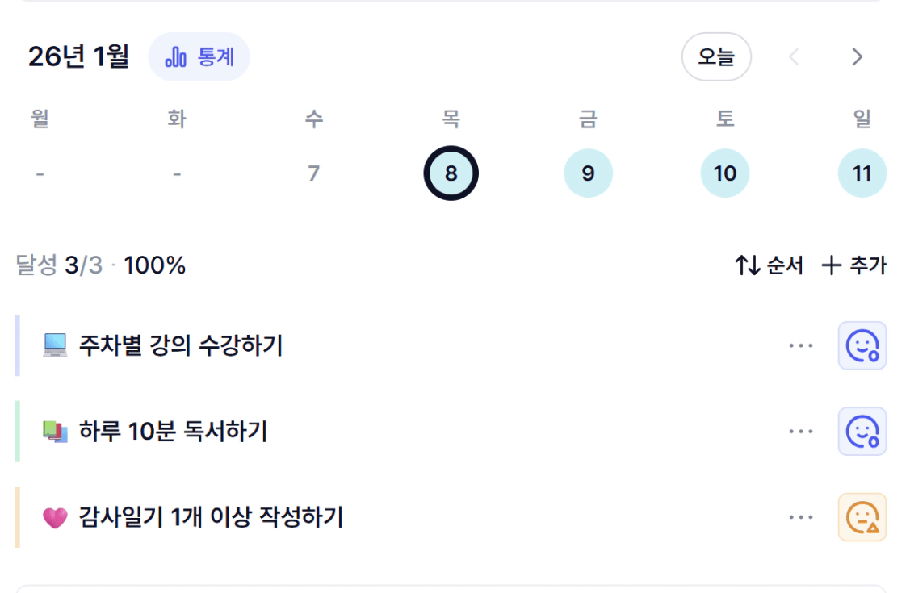Select Sunday the 11th date circle
This screenshot has width=910, height=593.
coord(862,173)
